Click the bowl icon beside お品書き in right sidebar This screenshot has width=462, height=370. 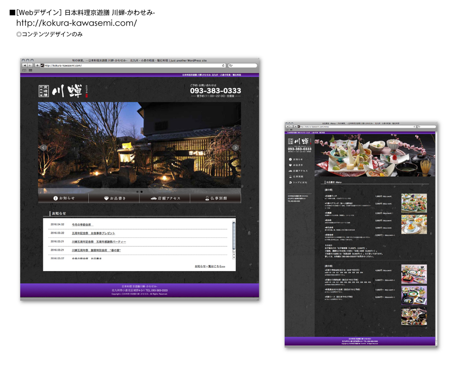(290, 165)
